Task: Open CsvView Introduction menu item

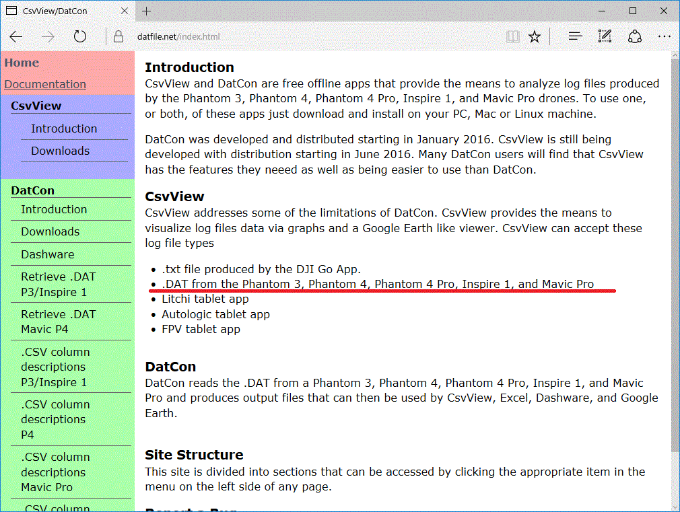Action: (x=64, y=129)
